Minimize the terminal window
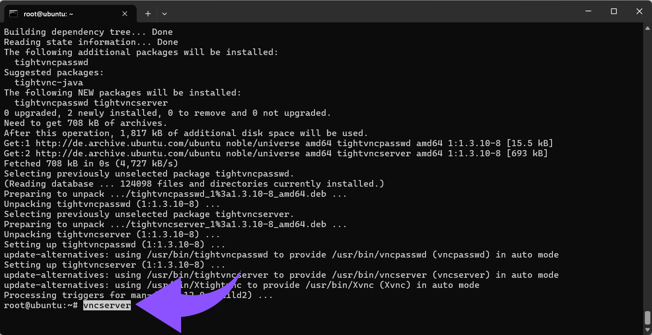Screen dimensions: 652x335 588,12
